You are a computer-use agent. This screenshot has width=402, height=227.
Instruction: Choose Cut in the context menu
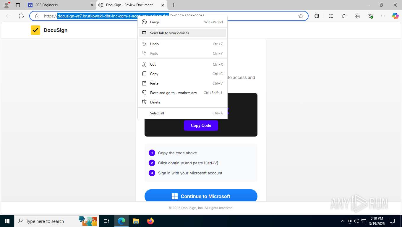point(182,64)
